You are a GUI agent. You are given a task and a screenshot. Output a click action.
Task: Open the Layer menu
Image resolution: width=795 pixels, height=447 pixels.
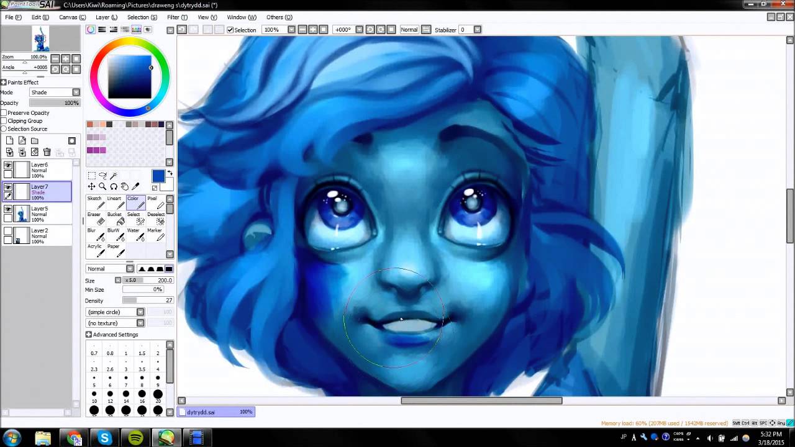pos(106,17)
